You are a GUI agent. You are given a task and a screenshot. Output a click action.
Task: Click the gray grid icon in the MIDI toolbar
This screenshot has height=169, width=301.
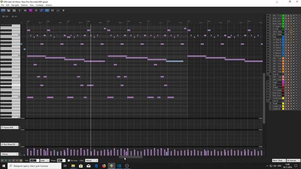[14, 10]
